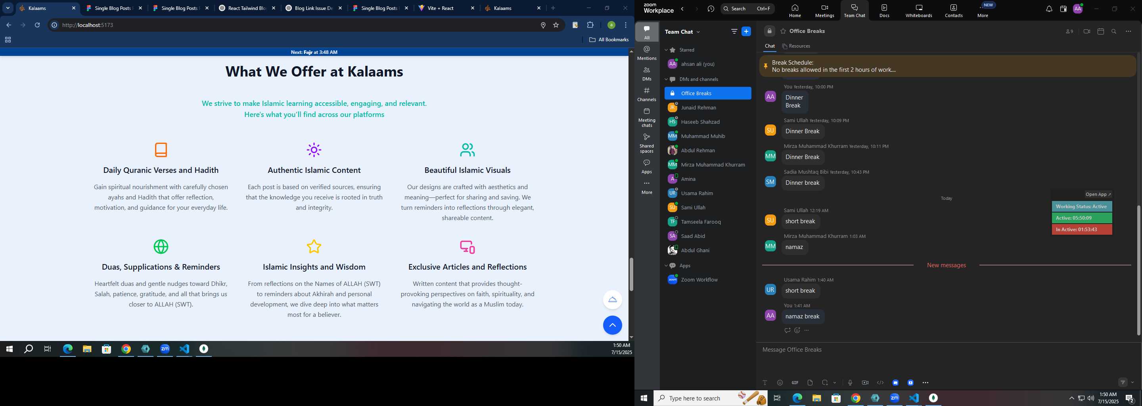Open the GIF picker in message composer
Screen dimensions: 1142x406
pyautogui.click(x=795, y=383)
